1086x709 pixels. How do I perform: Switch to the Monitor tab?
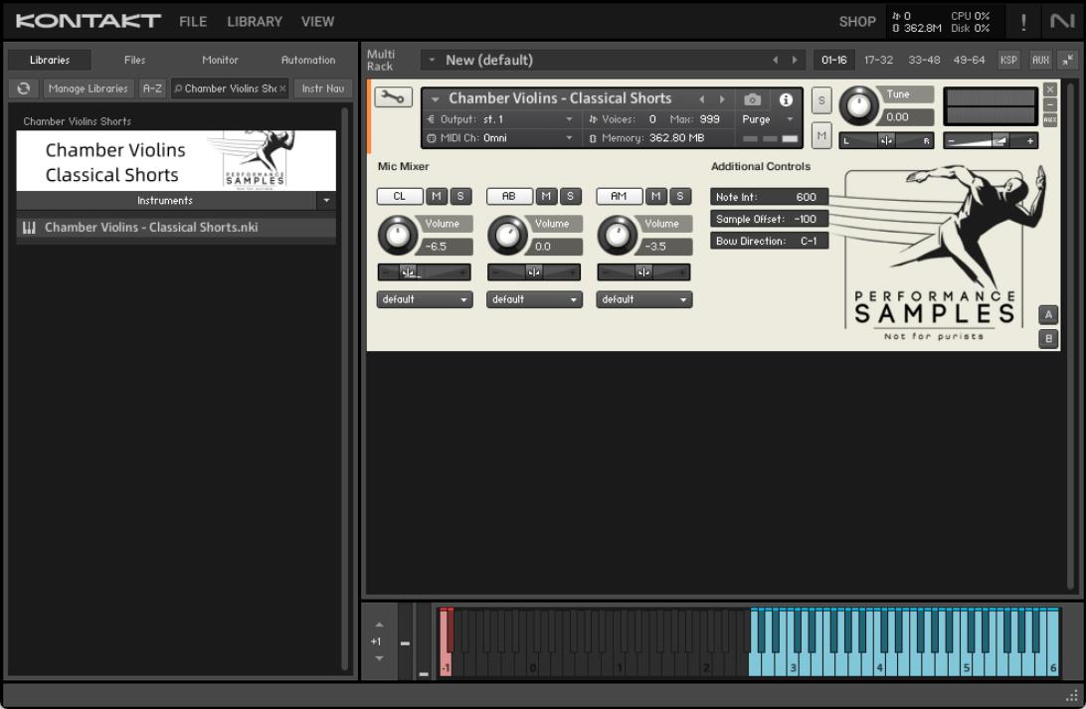(220, 60)
